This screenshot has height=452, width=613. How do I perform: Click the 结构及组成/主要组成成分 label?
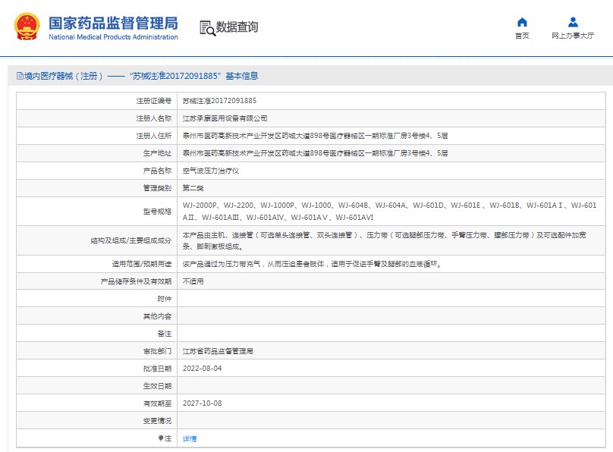click(131, 240)
